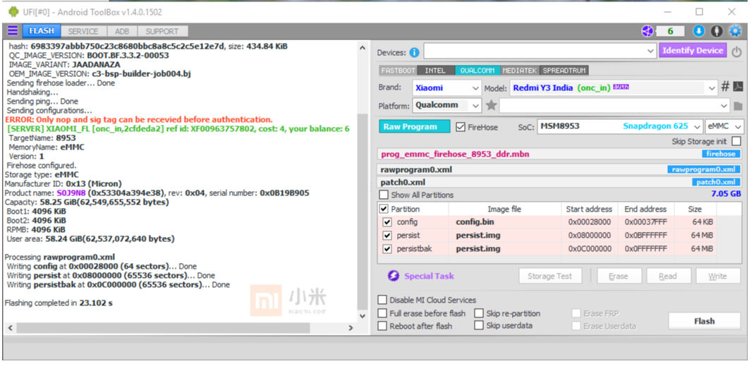Viewport: 754px width, 366px height.
Task: Switch to the FLASH tab
Action: click(x=42, y=31)
